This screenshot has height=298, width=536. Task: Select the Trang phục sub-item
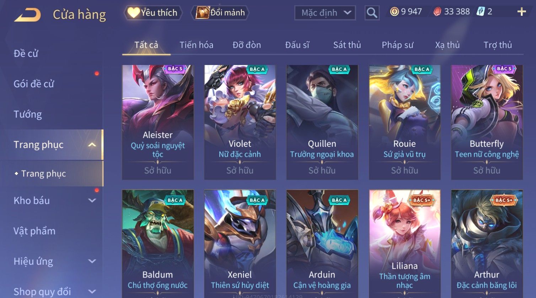(x=43, y=174)
